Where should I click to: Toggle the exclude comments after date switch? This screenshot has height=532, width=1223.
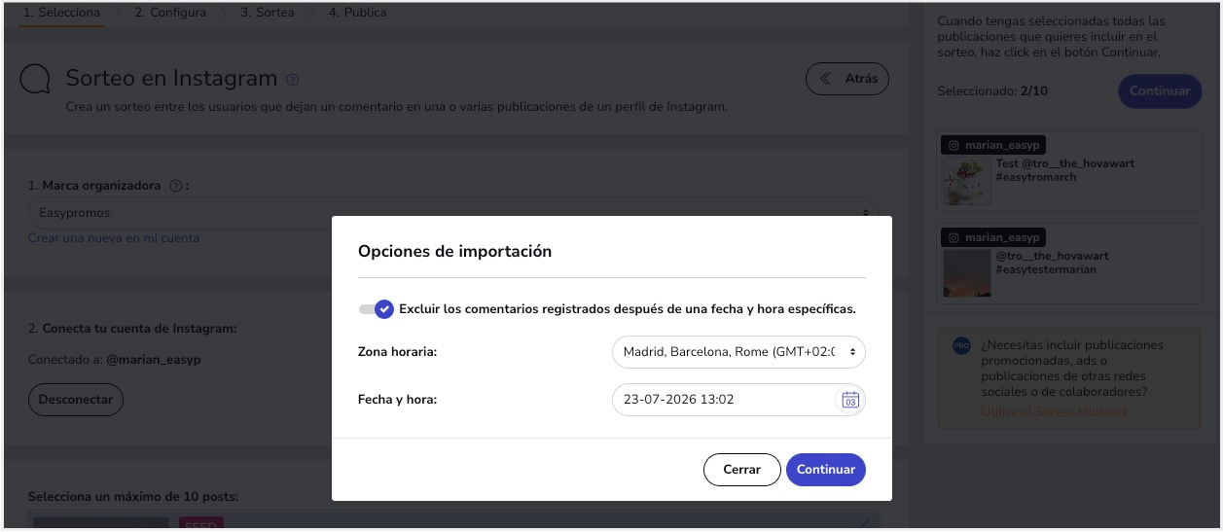[x=376, y=309]
